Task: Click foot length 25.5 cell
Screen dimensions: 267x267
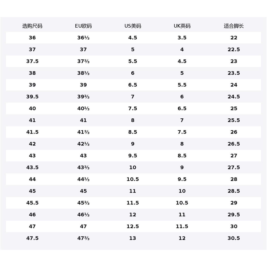Action: click(234, 120)
